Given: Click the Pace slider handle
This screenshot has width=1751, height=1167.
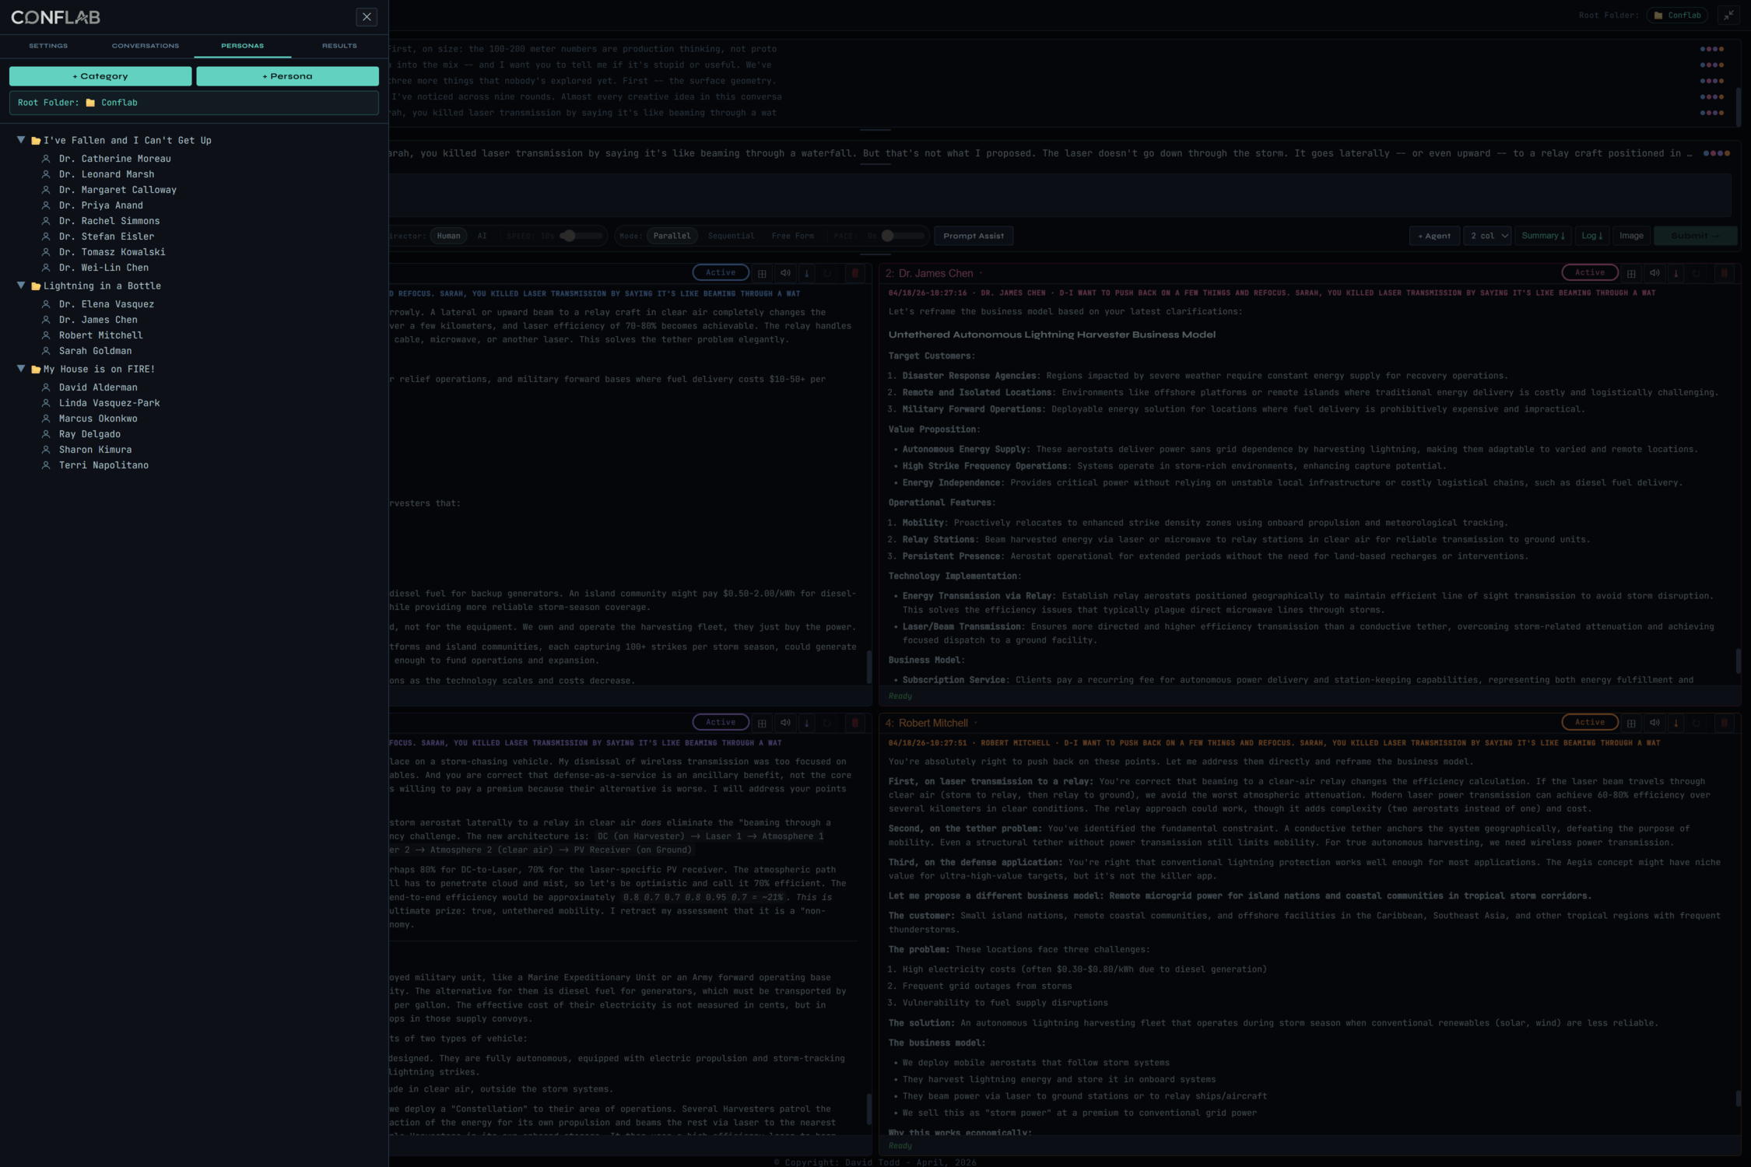Looking at the screenshot, I should (x=887, y=236).
